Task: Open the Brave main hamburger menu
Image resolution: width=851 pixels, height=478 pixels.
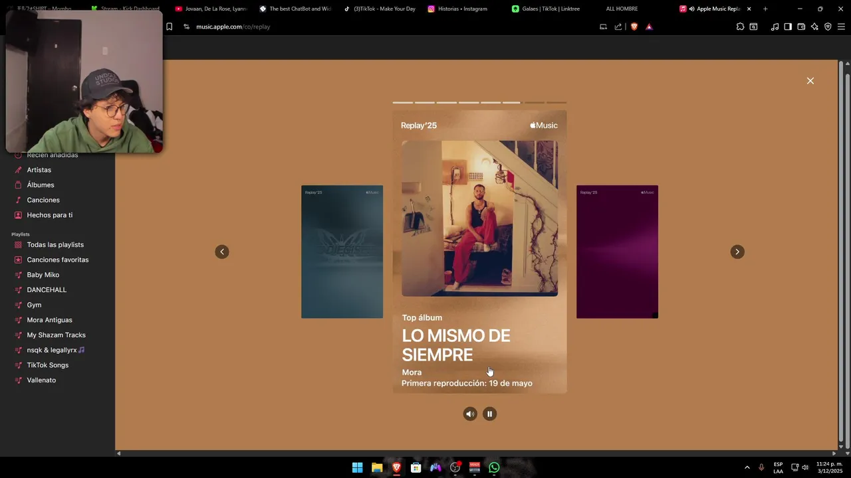Action: (x=841, y=27)
